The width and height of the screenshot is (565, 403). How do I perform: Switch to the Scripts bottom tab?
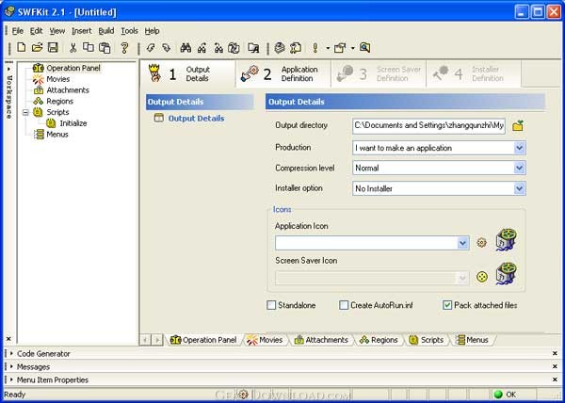click(x=427, y=340)
